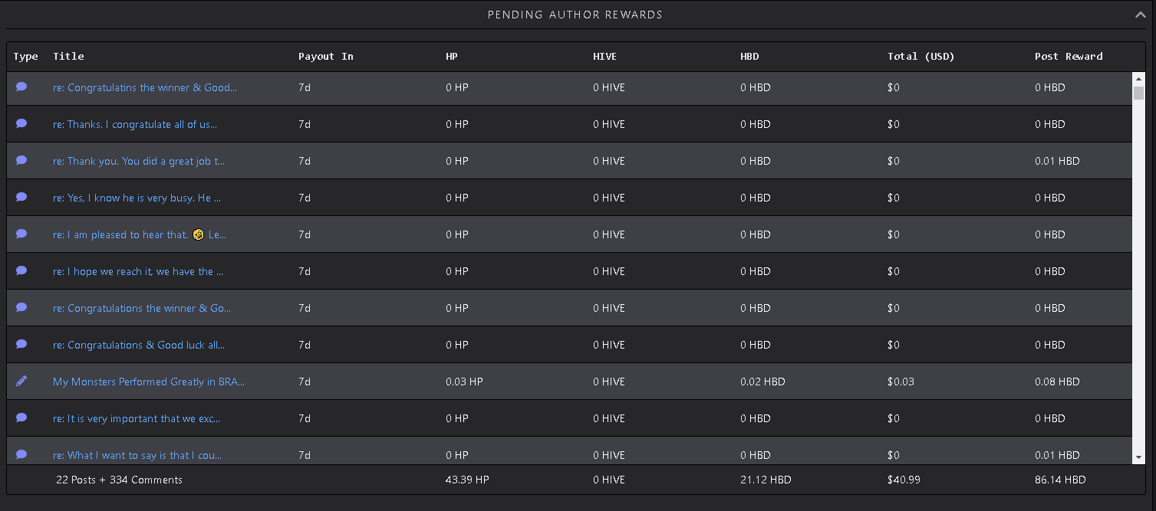
Task: Click comment icon for 'Congratulations & Good luck' row
Action: pos(21,344)
